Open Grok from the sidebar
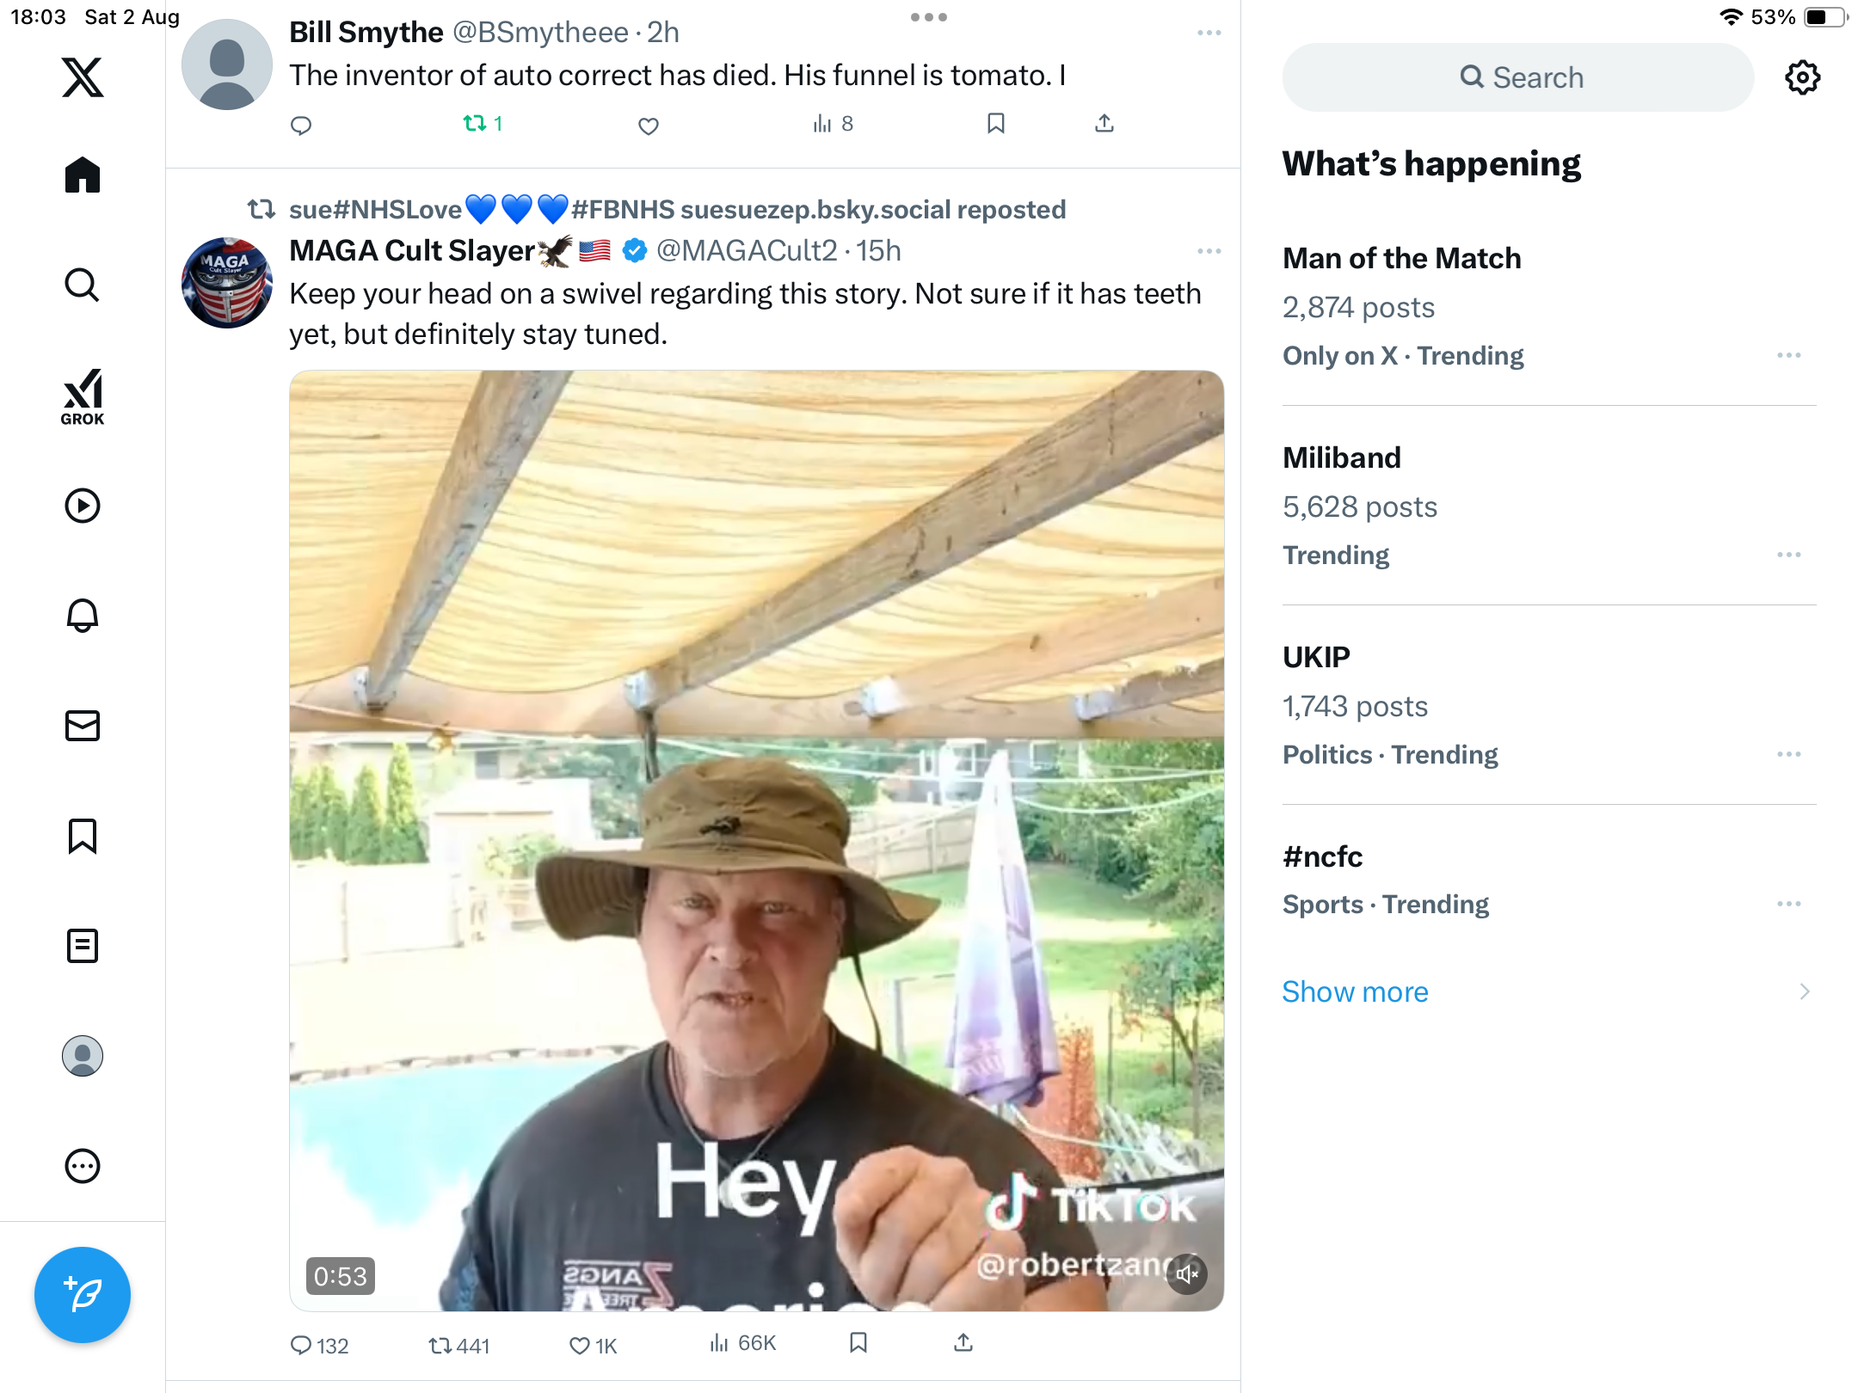The width and height of the screenshot is (1858, 1393). click(x=83, y=396)
